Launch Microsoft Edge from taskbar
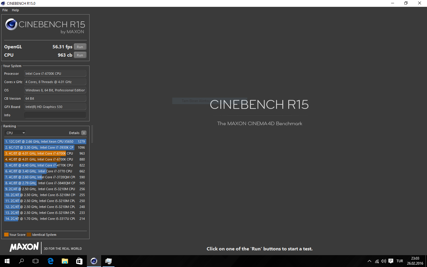 pos(50,261)
